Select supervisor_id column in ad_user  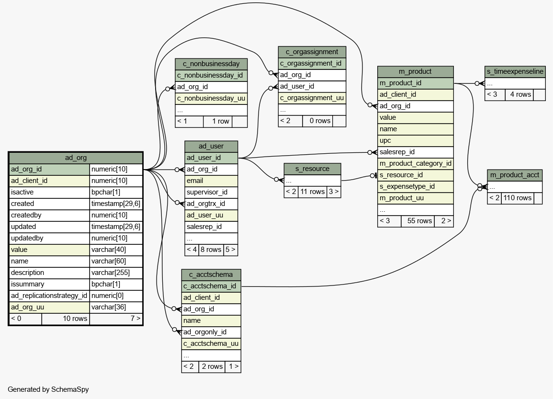[x=211, y=192]
